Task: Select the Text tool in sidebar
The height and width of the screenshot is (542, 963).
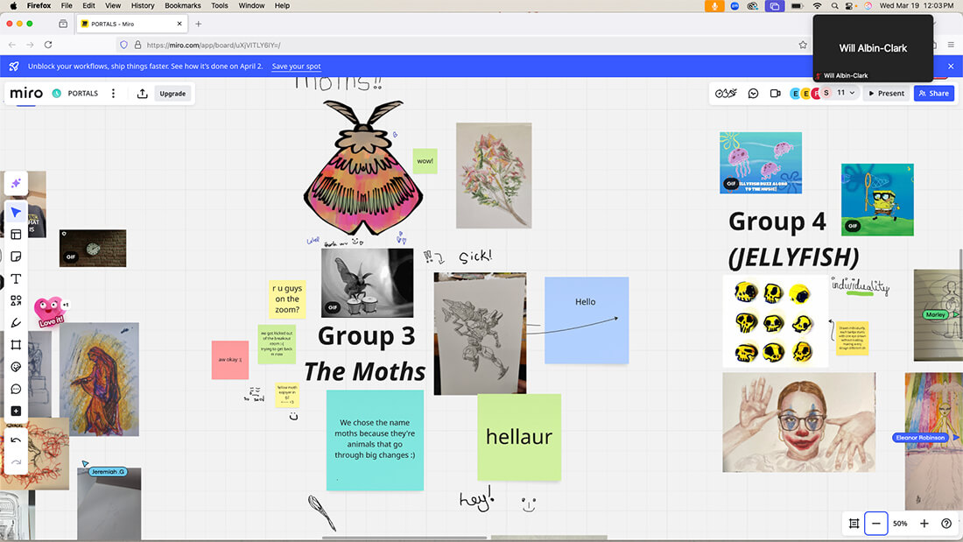Action: [16, 278]
